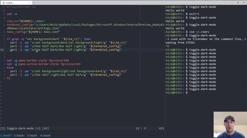This screenshot has width=247, height=138.
Task: Click the then keyword on the if line
Action: (x=87, y=39)
